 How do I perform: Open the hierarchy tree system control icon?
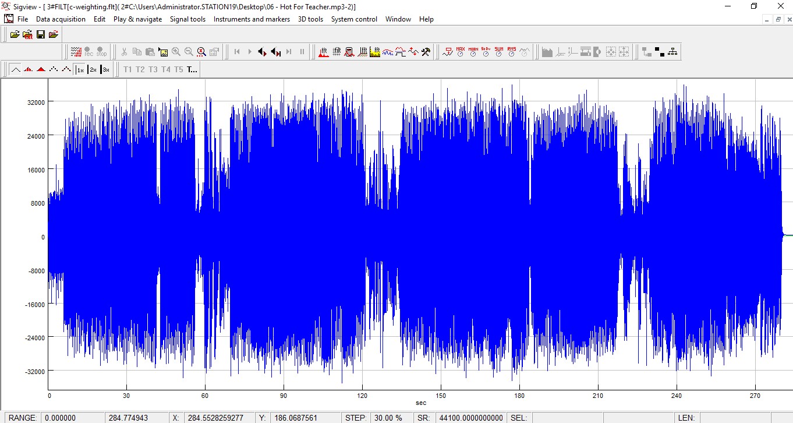click(x=672, y=52)
